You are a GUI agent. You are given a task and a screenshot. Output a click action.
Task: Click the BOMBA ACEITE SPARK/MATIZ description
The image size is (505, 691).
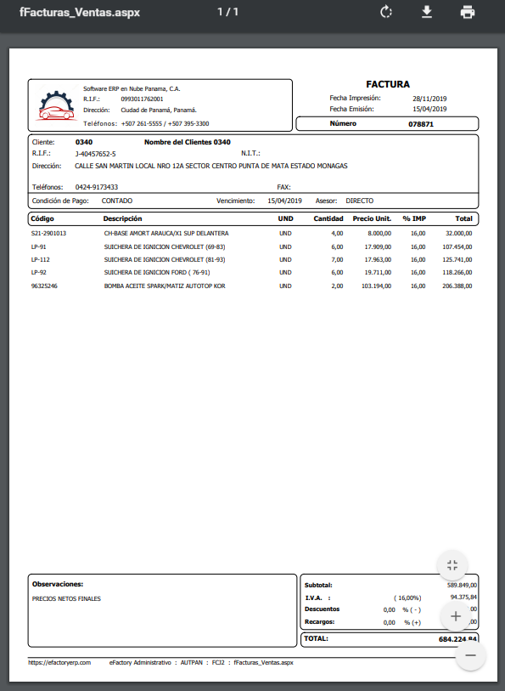[165, 286]
